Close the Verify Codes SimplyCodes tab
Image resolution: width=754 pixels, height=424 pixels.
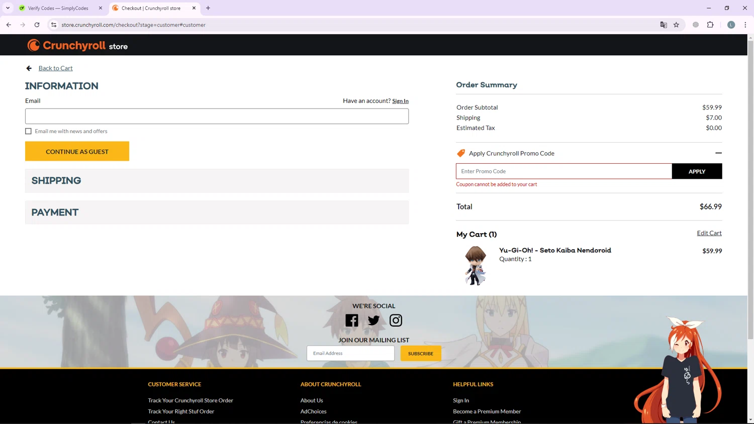click(101, 8)
